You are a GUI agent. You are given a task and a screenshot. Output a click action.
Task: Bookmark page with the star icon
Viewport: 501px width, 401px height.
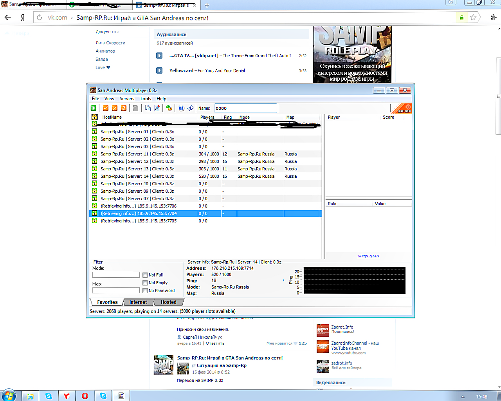pos(473,17)
